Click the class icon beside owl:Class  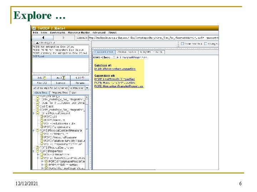pos(37,106)
